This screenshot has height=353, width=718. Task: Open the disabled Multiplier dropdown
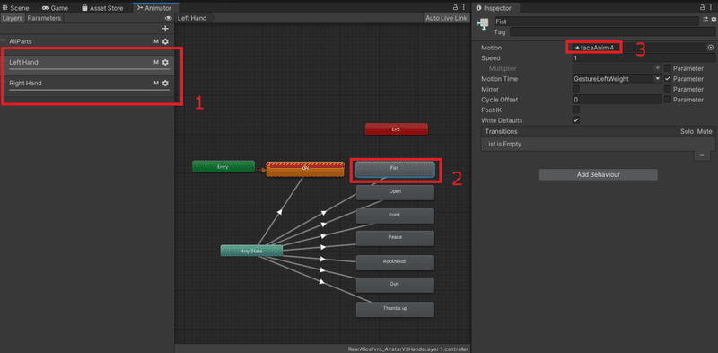coord(617,68)
